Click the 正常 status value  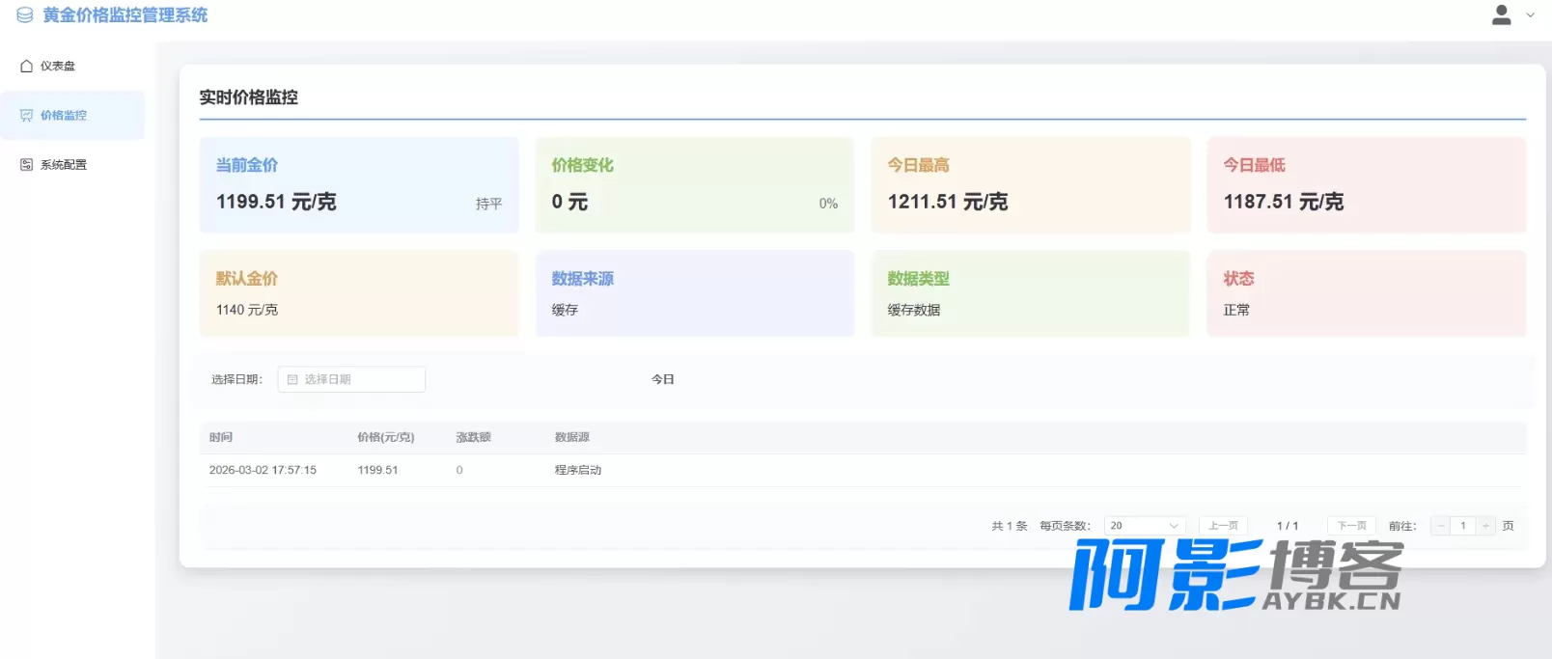pyautogui.click(x=1236, y=310)
